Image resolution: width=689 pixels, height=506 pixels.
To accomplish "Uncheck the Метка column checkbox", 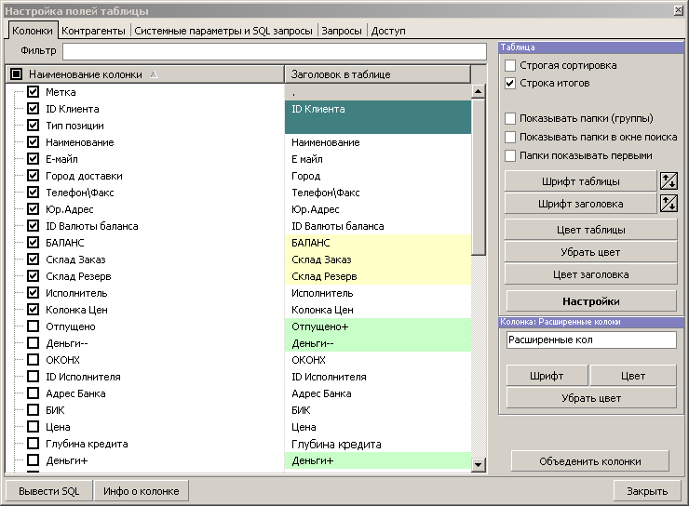I will (x=33, y=92).
